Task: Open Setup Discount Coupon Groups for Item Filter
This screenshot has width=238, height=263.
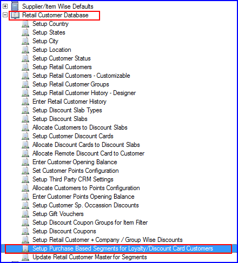Action: [x=90, y=222]
